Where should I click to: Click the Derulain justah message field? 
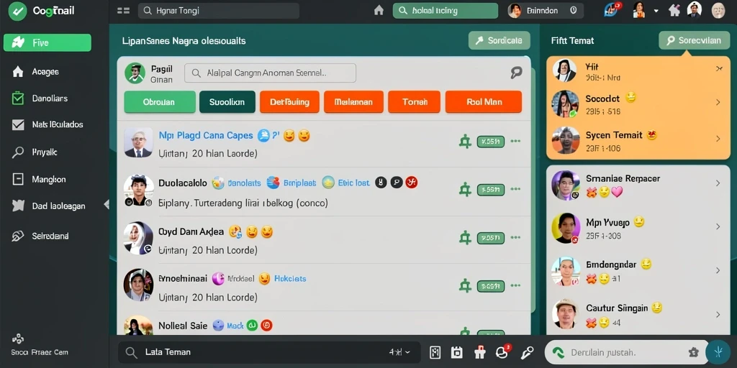(627, 352)
